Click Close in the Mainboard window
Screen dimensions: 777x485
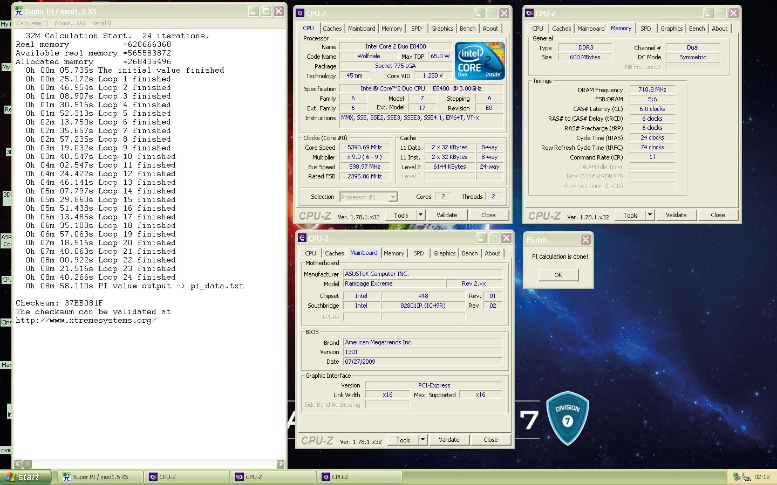[x=490, y=440]
